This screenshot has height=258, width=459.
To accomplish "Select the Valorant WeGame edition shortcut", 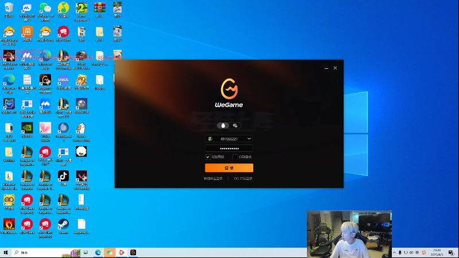I will tap(81, 180).
